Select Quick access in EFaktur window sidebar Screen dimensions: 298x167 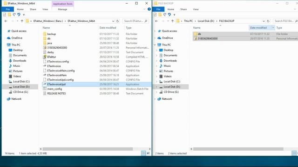pos(19,31)
